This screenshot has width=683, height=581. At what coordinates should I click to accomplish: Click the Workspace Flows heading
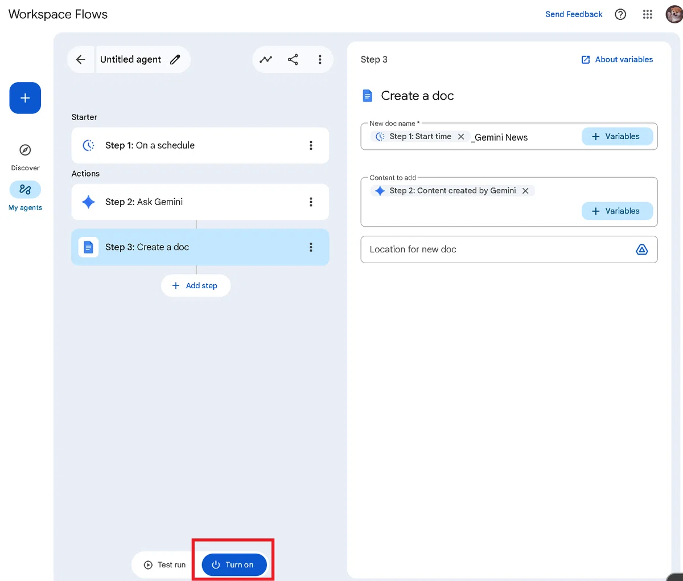pyautogui.click(x=58, y=14)
